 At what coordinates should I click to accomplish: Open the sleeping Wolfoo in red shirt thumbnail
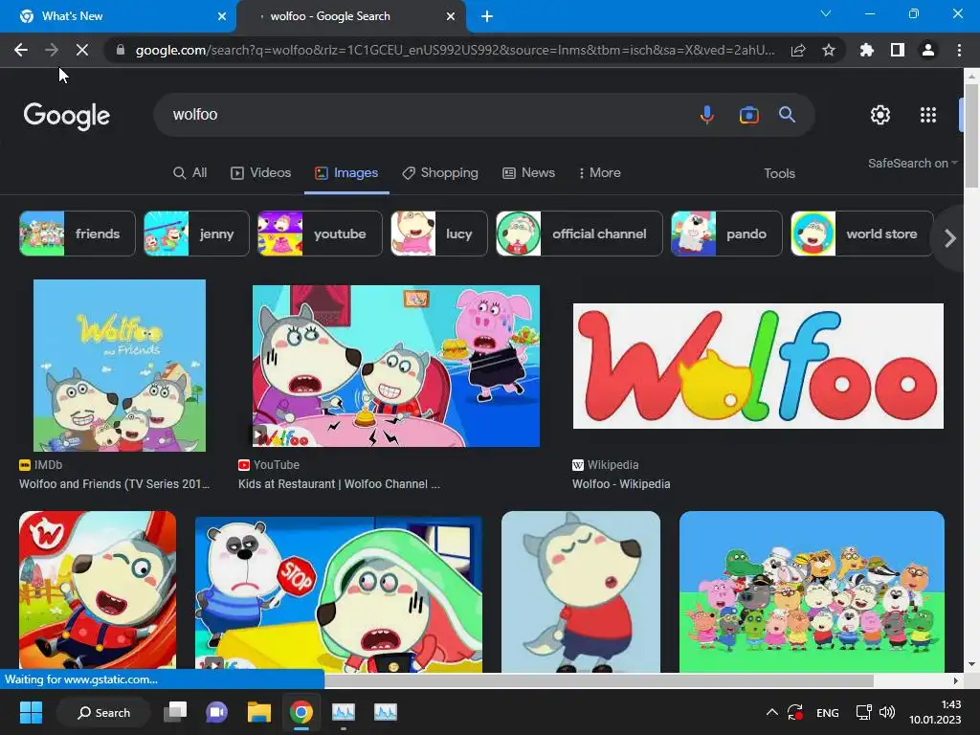pyautogui.click(x=581, y=591)
